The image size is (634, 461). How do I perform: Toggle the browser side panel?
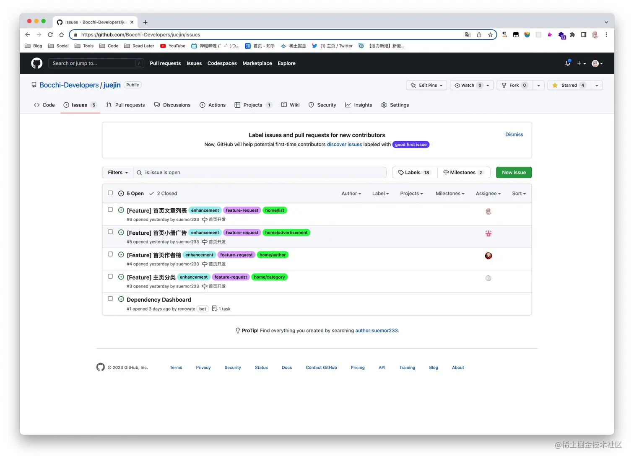click(x=584, y=35)
